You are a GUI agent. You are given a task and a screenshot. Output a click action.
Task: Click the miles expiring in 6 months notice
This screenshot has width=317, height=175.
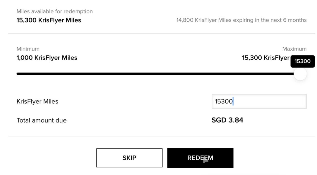[241, 20]
